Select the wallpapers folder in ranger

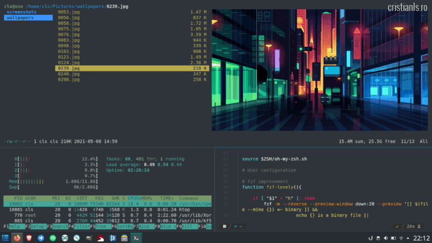21,17
